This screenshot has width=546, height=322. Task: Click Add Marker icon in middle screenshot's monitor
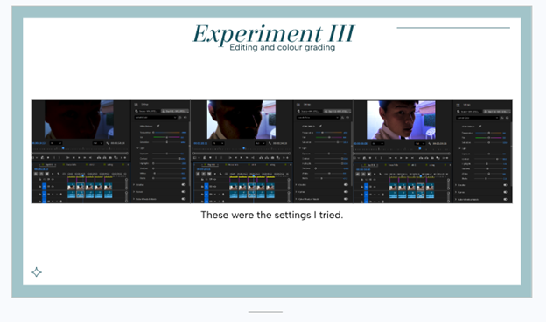tap(210, 158)
